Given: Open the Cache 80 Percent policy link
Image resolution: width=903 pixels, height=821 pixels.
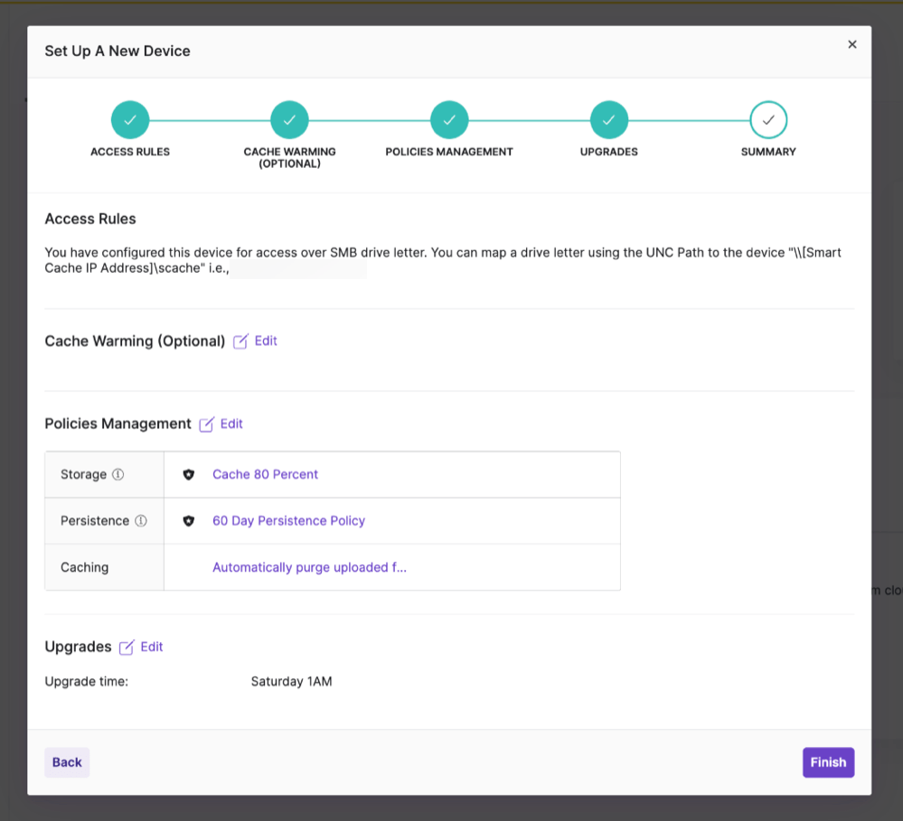Looking at the screenshot, I should 265,473.
